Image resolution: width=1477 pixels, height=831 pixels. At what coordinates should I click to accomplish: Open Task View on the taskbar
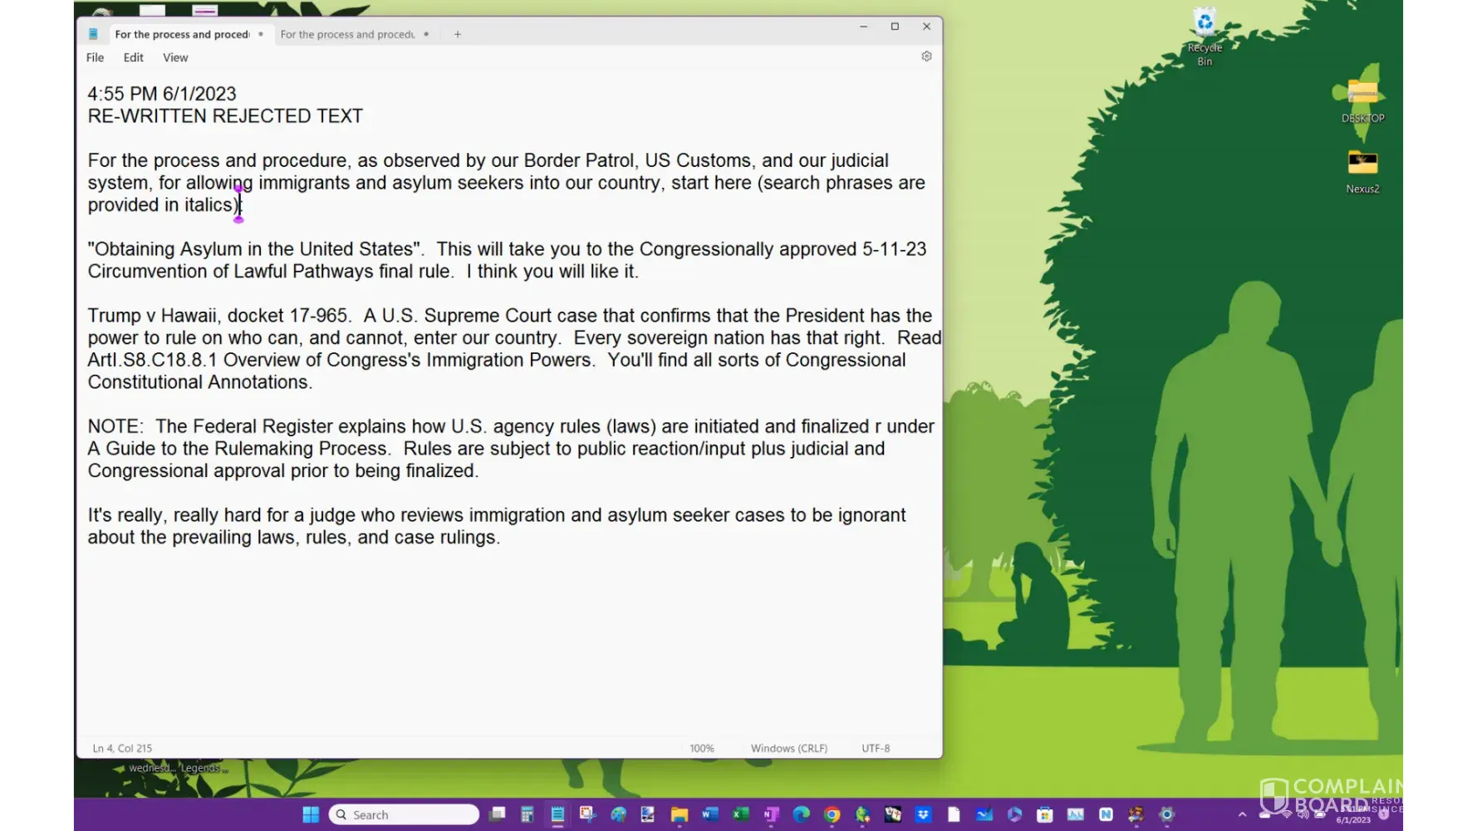(x=497, y=814)
